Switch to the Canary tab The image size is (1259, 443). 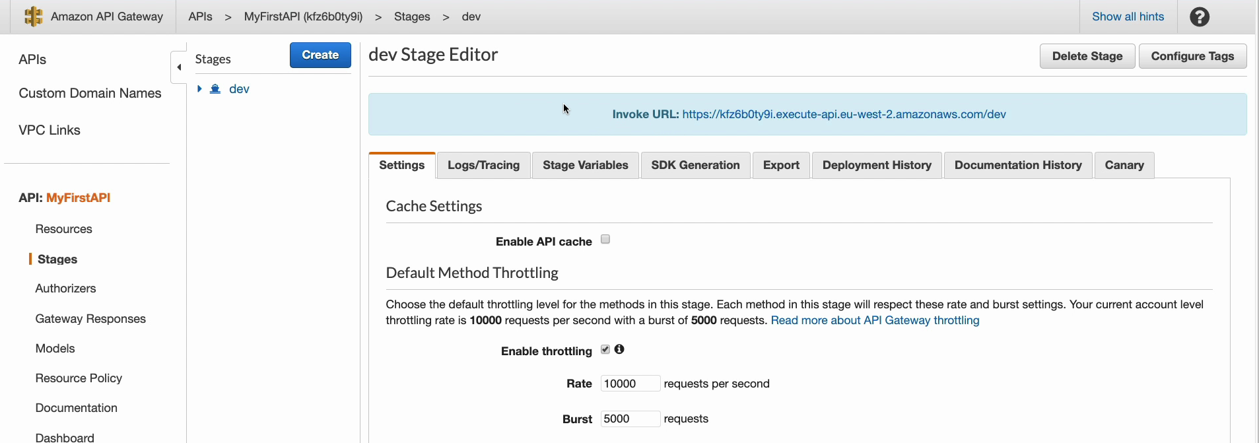click(1124, 165)
